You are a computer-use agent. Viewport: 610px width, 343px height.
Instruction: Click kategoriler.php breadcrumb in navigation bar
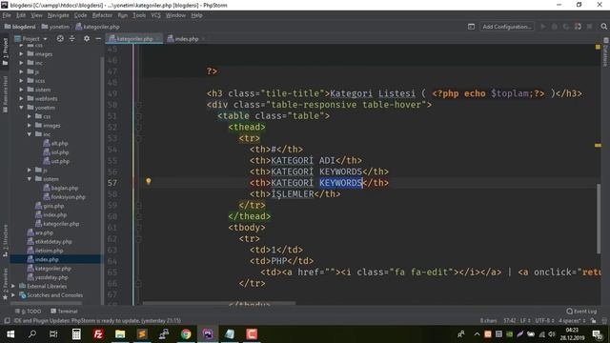click(97, 27)
